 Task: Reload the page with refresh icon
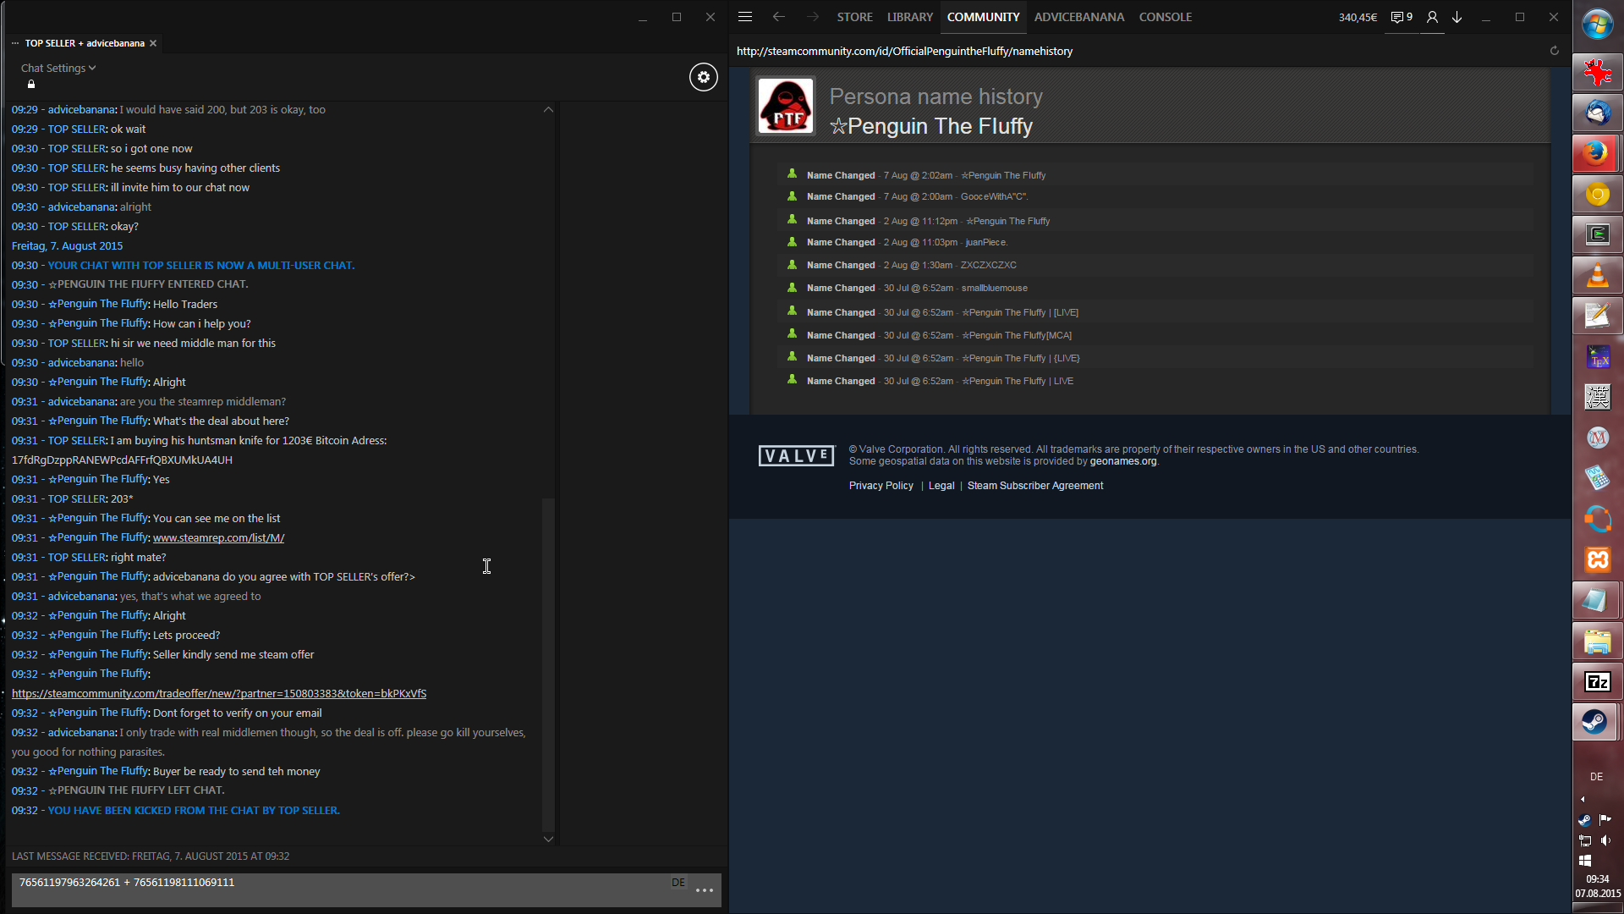click(x=1554, y=51)
